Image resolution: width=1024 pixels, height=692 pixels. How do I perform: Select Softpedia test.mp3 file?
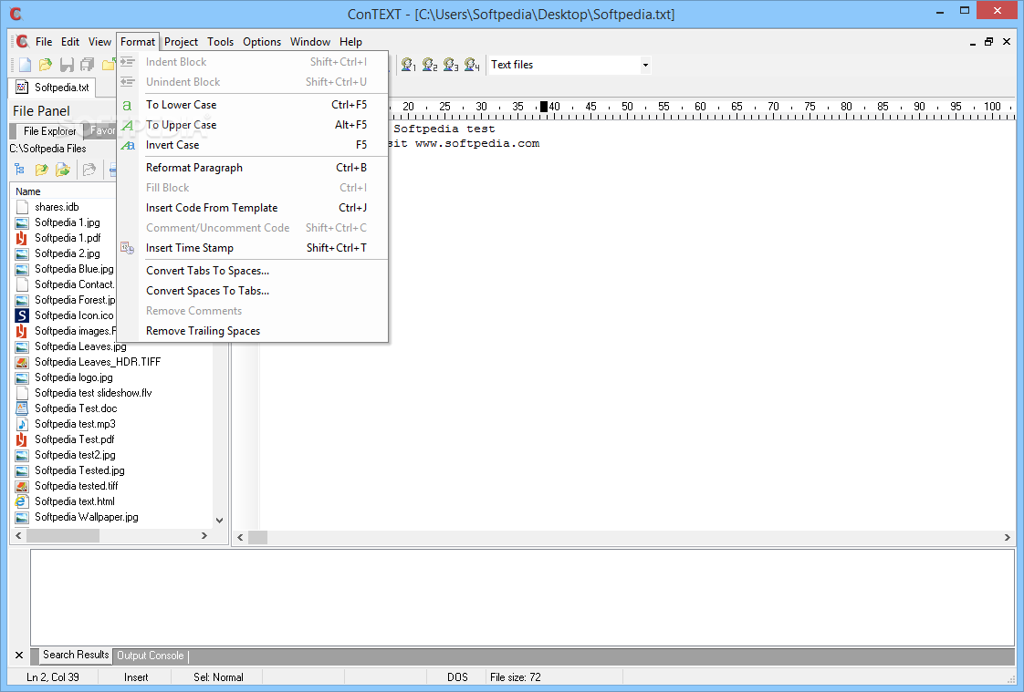tap(75, 424)
